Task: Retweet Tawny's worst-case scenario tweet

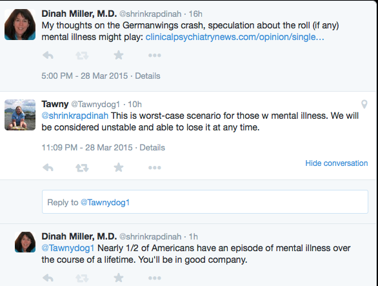Action: (x=82, y=167)
